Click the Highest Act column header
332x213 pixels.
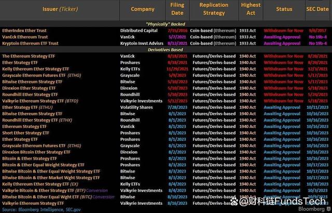pos(250,9)
